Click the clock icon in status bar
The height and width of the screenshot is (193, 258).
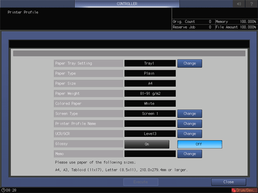3,190
